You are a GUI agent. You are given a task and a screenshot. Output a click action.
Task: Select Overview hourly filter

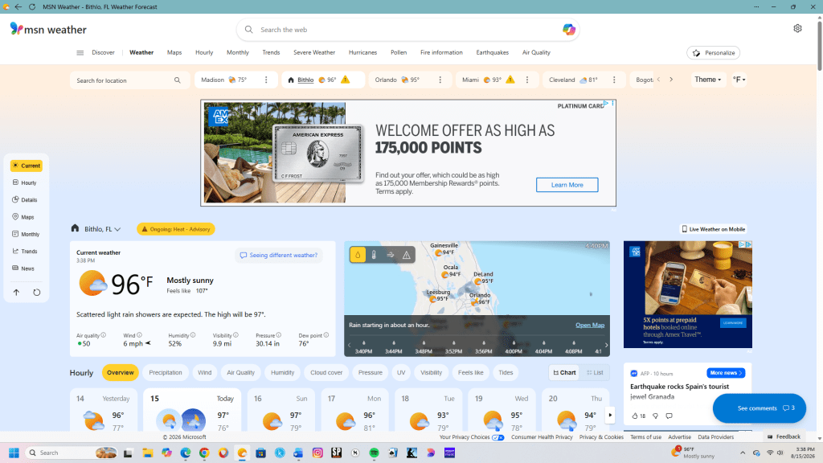121,373
